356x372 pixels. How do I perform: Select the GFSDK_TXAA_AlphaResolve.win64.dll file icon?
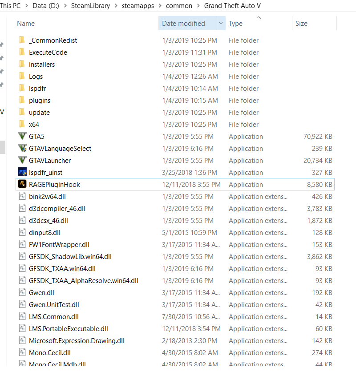(x=22, y=280)
